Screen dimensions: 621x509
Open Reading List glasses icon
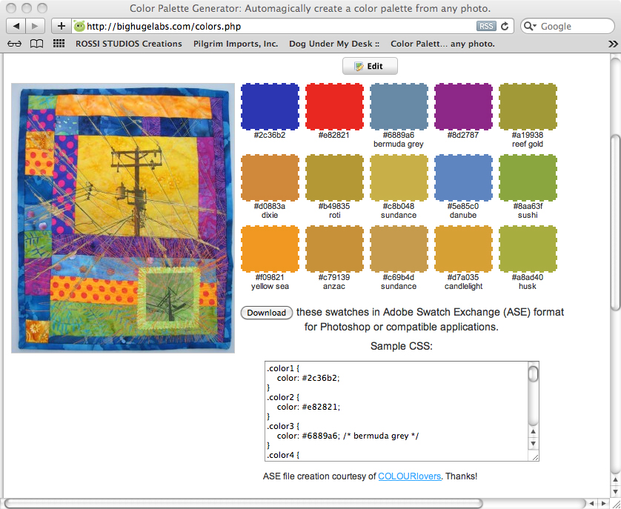tap(14, 44)
